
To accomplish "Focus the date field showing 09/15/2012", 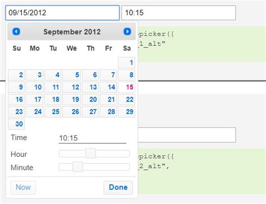I will click(62, 13).
